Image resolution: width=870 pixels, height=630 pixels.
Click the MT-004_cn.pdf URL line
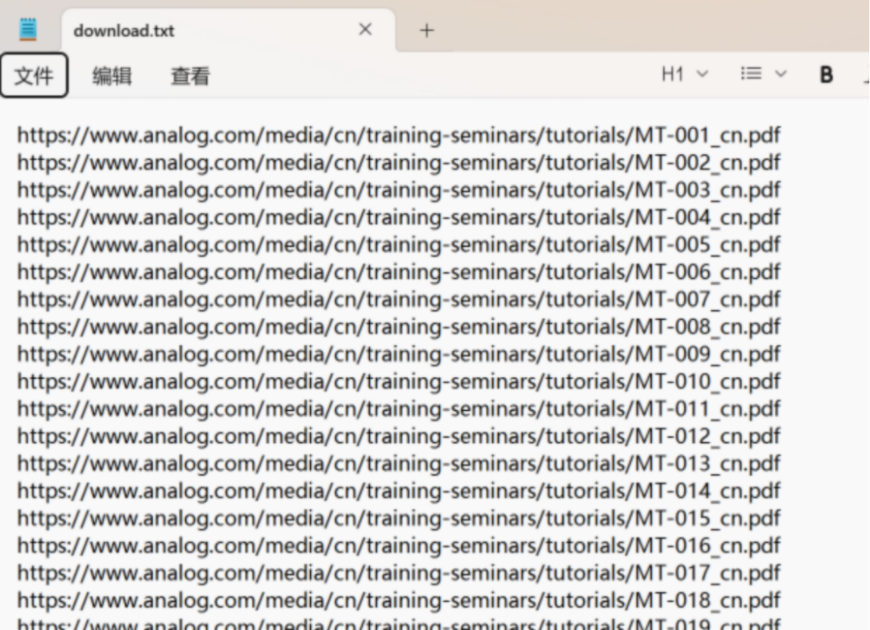(399, 217)
